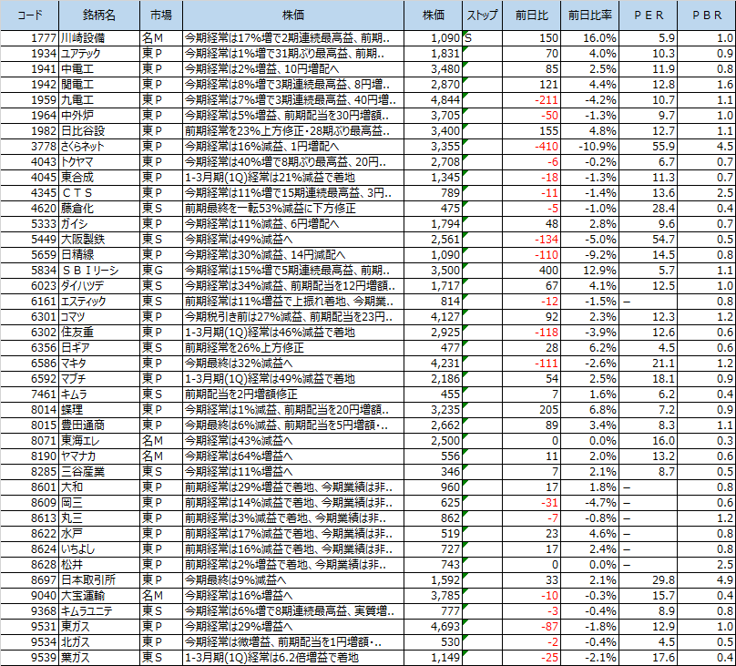Screen dimensions: 736x666
Task: Click 日精線 change value -110
Action: [x=531, y=255]
